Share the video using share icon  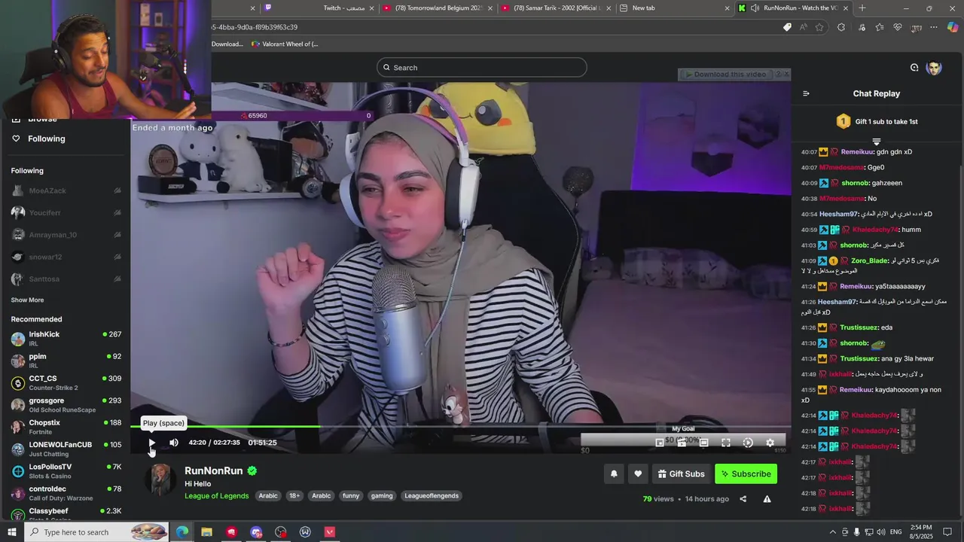tap(743, 498)
